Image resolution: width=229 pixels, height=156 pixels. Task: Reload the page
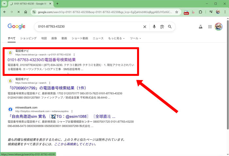(18, 12)
